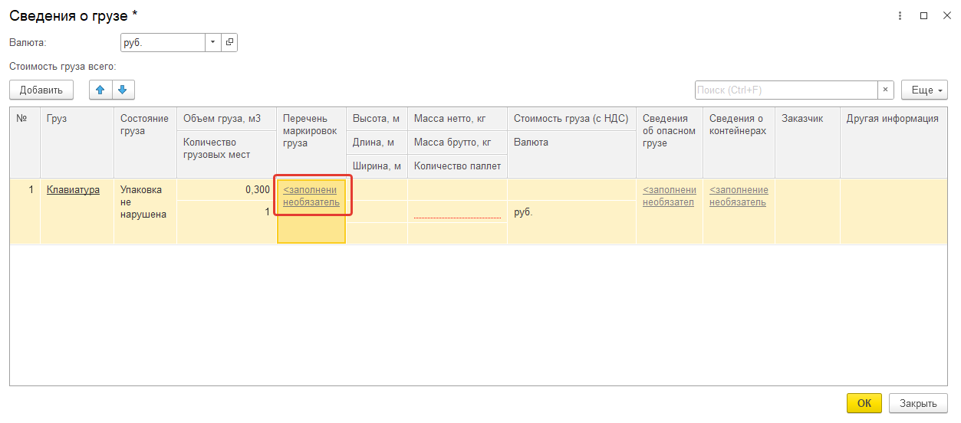961x423 pixels.
Task: Select the volume cell 0,300
Action: tap(226, 189)
